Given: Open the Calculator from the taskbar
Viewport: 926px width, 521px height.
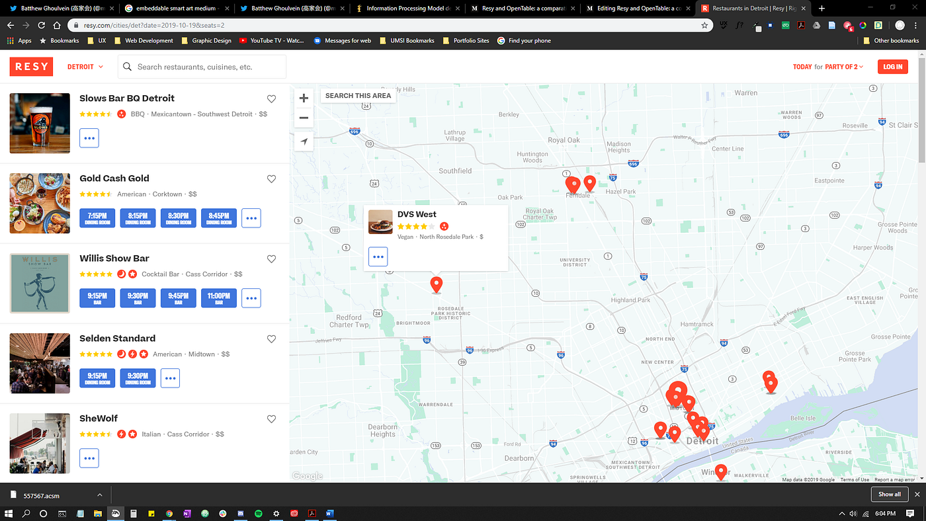Looking at the screenshot, I should (x=133, y=513).
